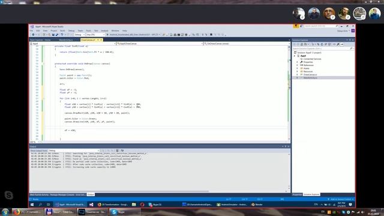Image resolution: width=384 pixels, height=216 pixels.
Task: Switch to the Error List bottom tab
Action: [80, 194]
